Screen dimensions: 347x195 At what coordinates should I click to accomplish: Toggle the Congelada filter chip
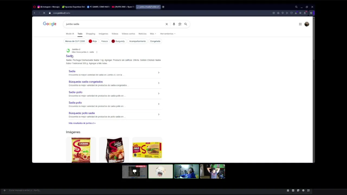[155, 41]
